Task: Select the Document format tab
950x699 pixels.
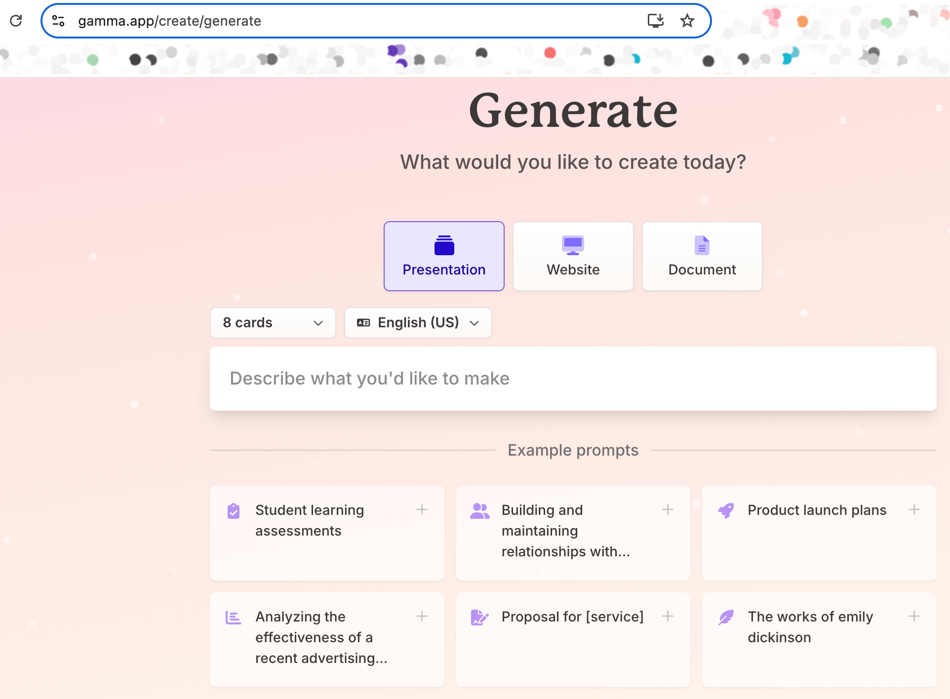Action: click(x=702, y=256)
